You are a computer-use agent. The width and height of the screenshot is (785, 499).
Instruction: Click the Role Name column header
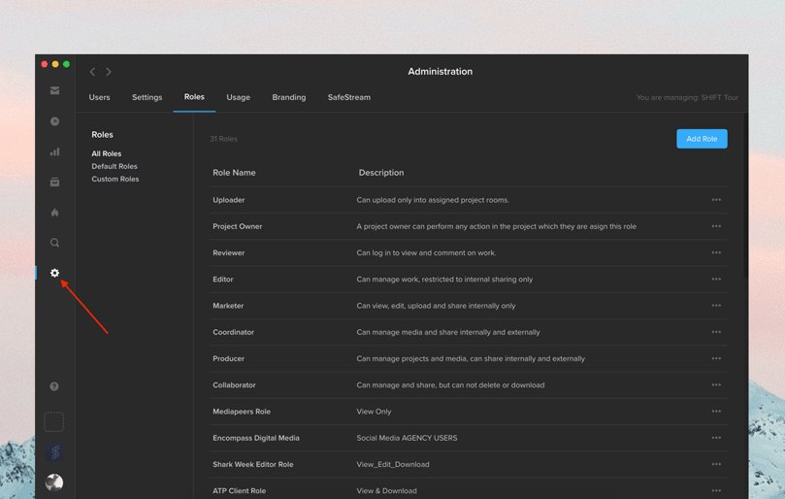click(x=234, y=173)
